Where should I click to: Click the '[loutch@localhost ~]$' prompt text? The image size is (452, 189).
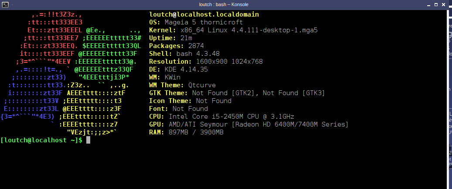tap(41, 140)
